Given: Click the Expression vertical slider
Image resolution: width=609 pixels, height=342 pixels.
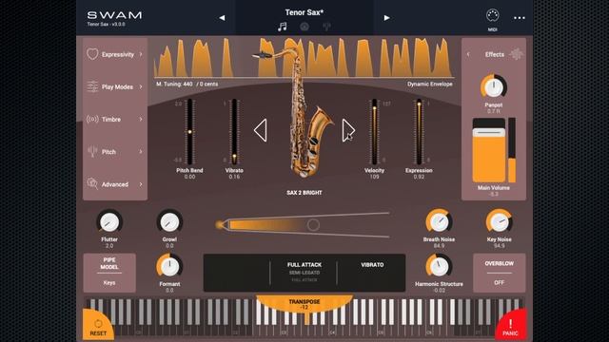Looking at the screenshot, I should (419, 132).
